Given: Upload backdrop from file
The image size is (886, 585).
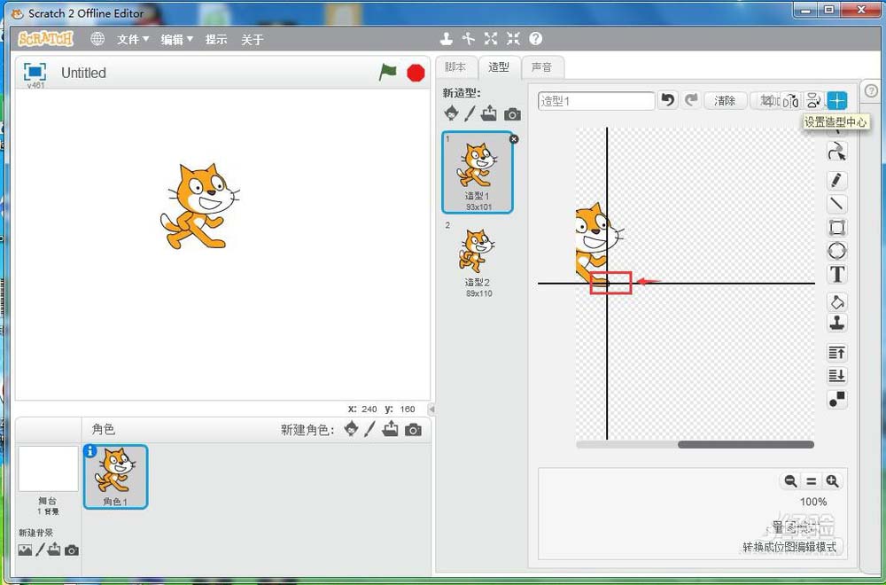Looking at the screenshot, I should coord(54,550).
